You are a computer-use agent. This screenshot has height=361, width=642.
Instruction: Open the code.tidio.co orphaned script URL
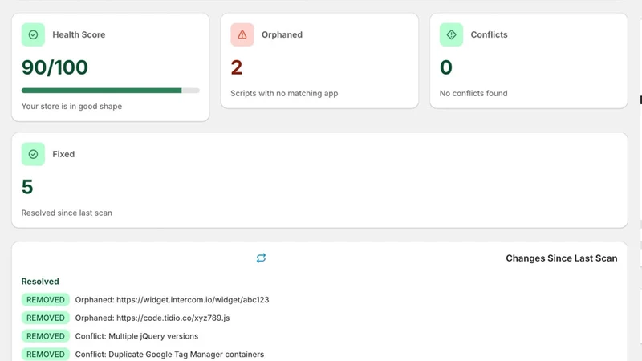(173, 318)
